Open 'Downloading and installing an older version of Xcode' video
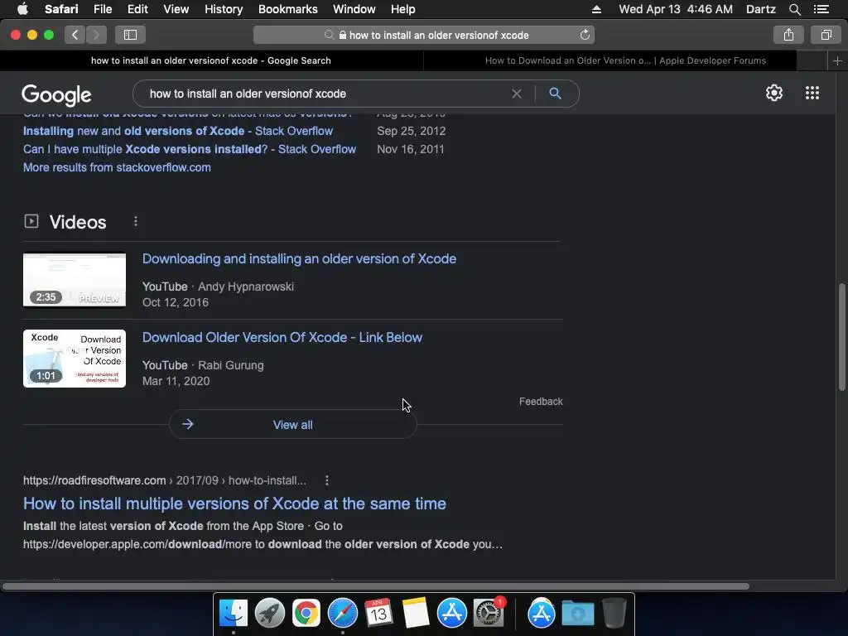 tap(299, 258)
